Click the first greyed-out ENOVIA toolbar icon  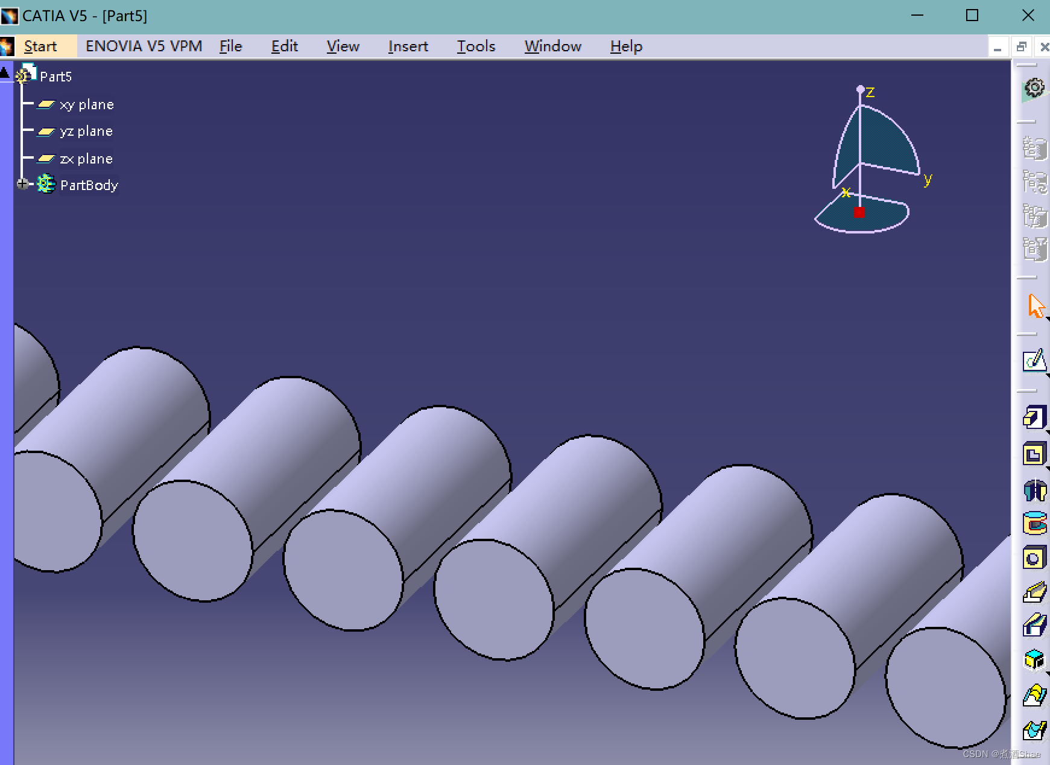(1034, 148)
